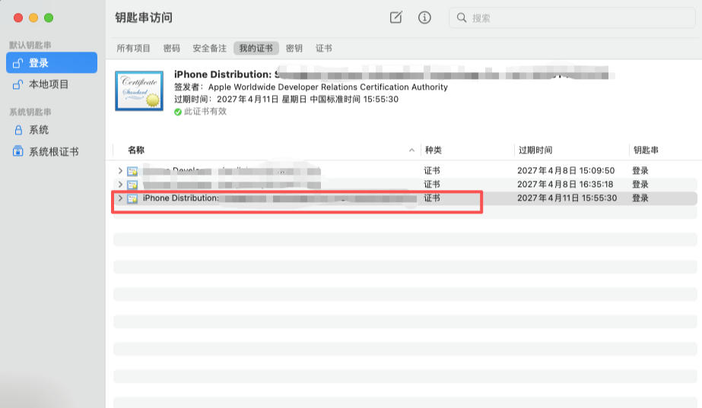
Task: Switch to the 证书 tab
Action: pos(324,49)
